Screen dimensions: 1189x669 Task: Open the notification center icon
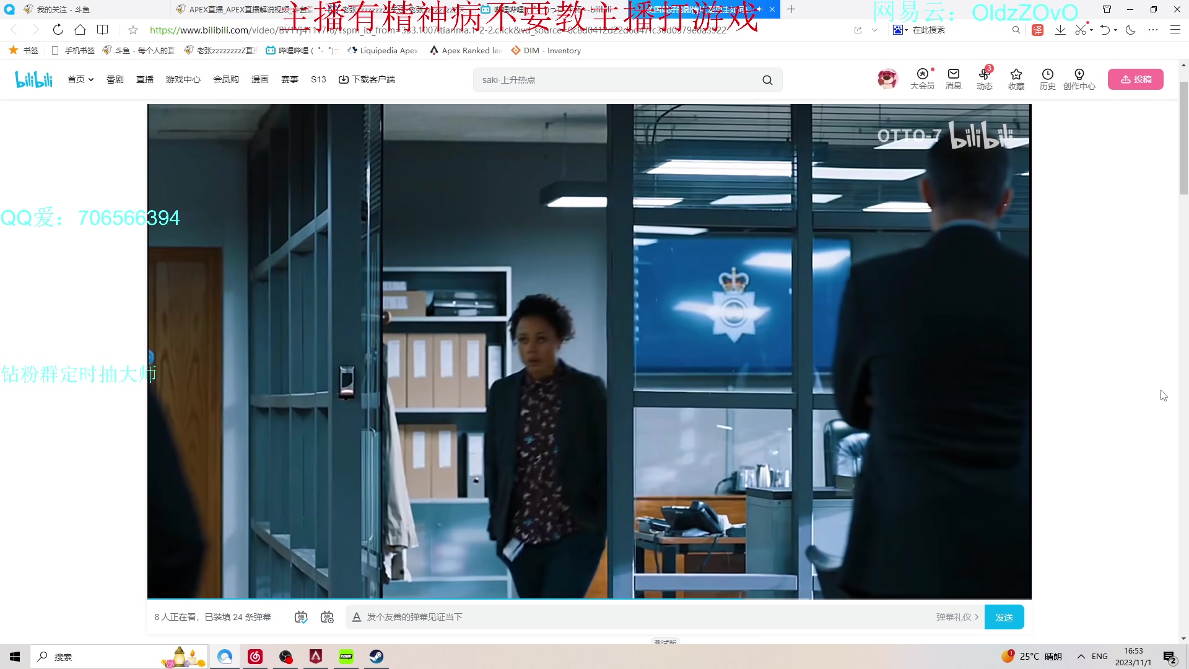[x=1170, y=657]
